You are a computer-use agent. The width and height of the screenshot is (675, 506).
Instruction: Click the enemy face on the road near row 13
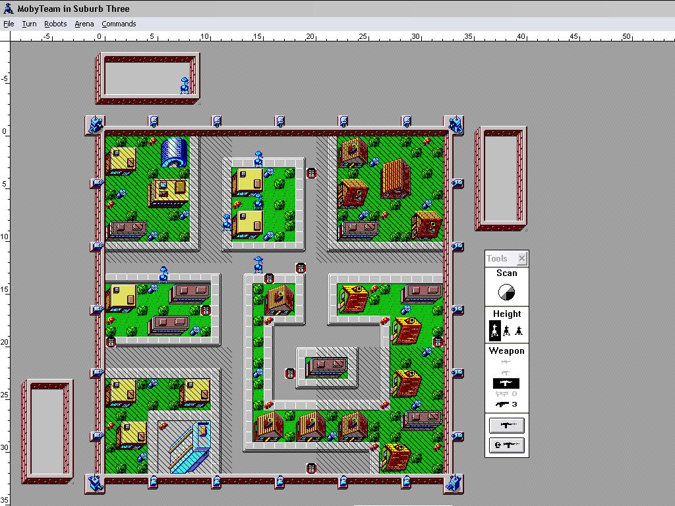click(301, 268)
